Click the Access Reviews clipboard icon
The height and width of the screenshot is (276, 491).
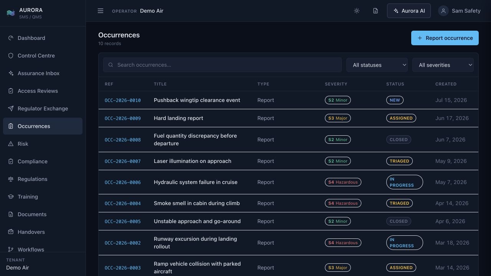[11, 91]
